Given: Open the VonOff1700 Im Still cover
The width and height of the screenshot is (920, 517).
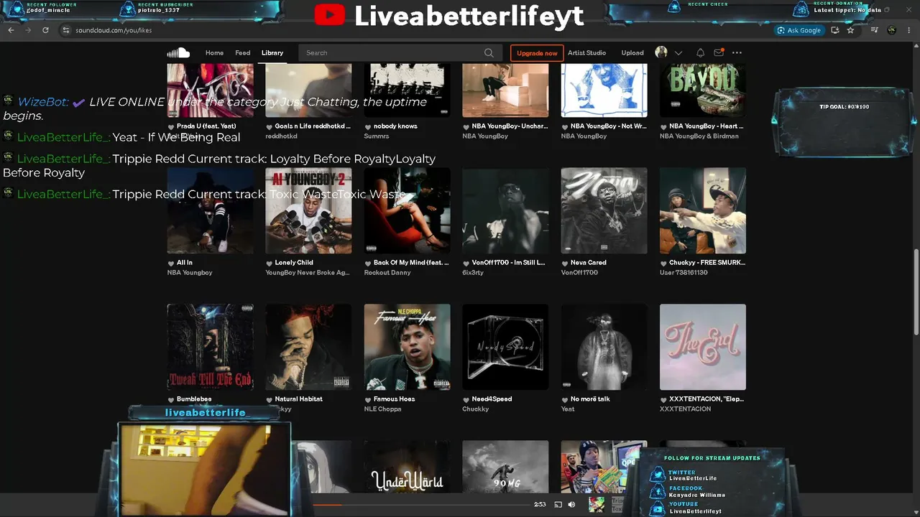Looking at the screenshot, I should 505,210.
